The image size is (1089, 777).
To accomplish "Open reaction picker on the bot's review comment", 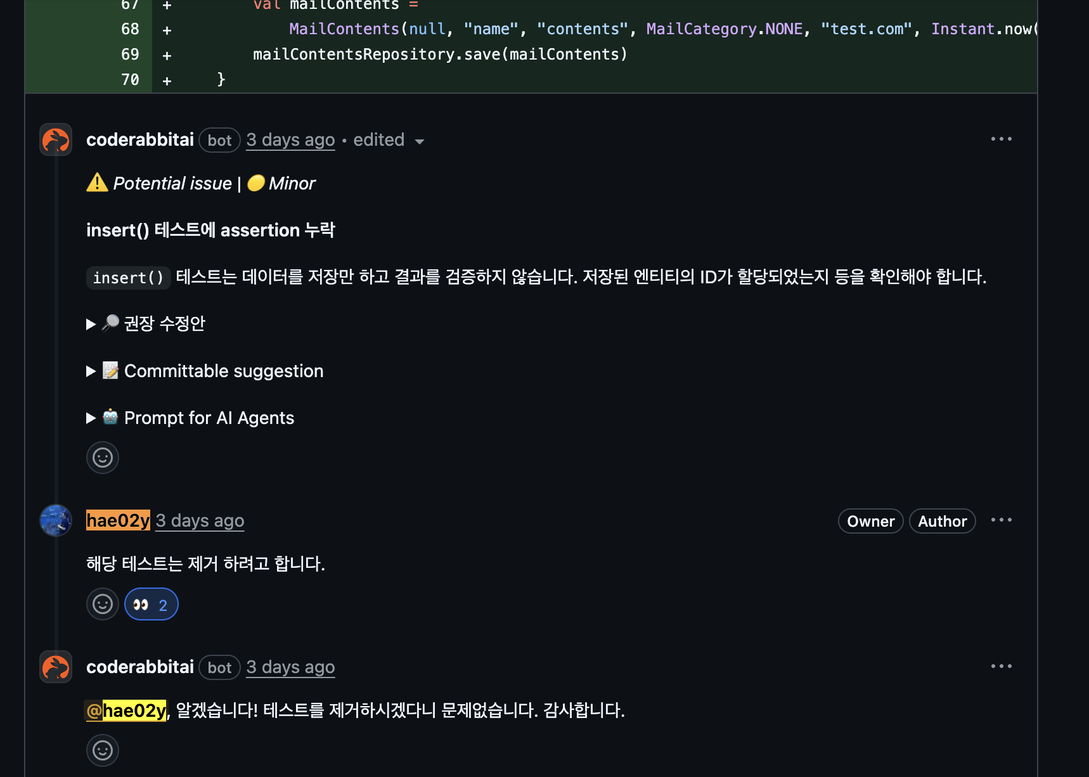I will coord(102,457).
